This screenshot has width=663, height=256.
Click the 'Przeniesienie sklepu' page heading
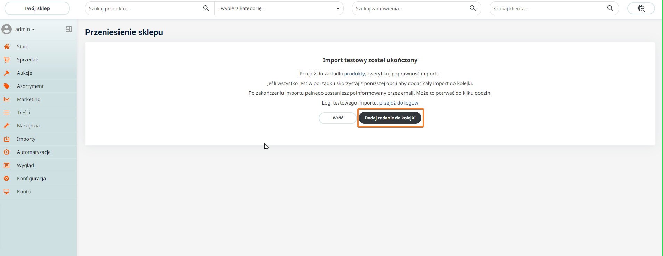pos(124,32)
